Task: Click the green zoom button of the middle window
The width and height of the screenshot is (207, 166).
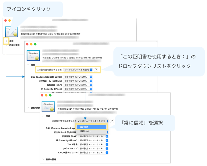Action: click(x=35, y=44)
